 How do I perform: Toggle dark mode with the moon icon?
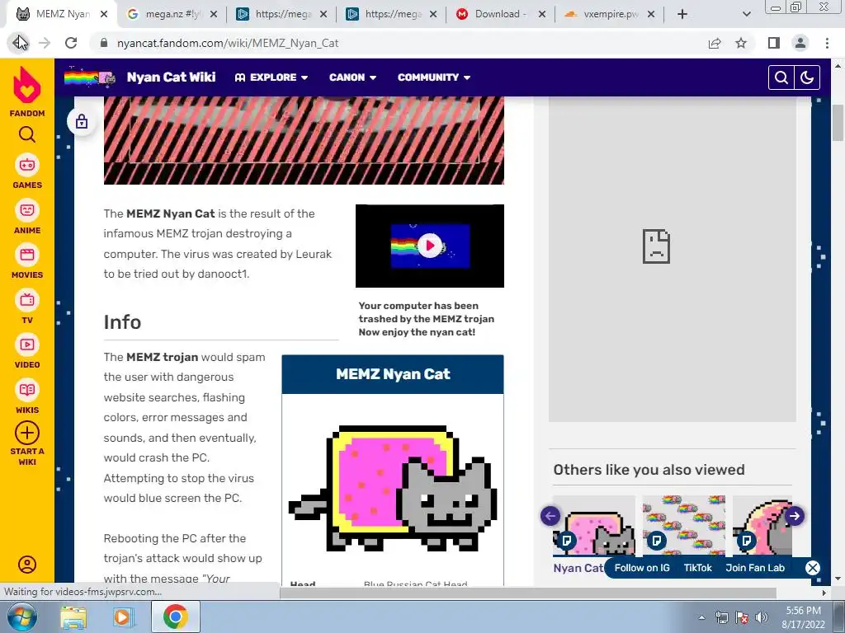click(807, 77)
